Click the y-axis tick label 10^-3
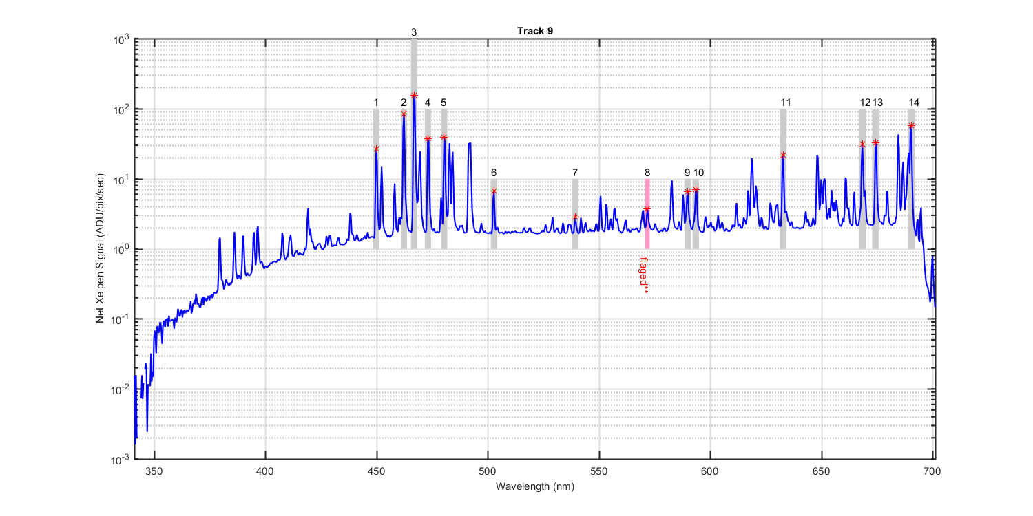1033x516 pixels. [121, 459]
